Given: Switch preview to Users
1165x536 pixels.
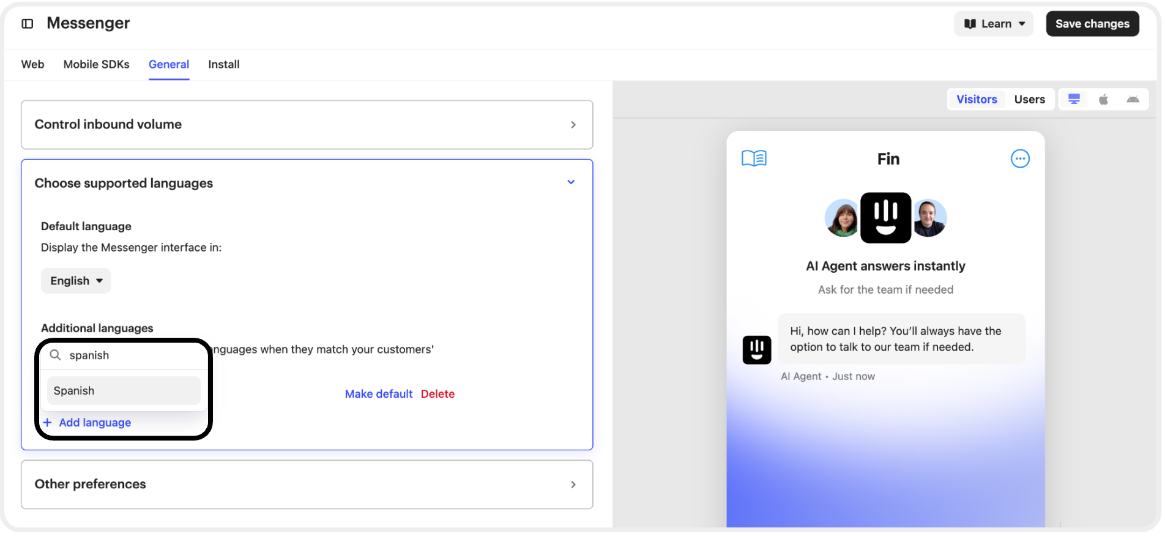Looking at the screenshot, I should [x=1029, y=99].
